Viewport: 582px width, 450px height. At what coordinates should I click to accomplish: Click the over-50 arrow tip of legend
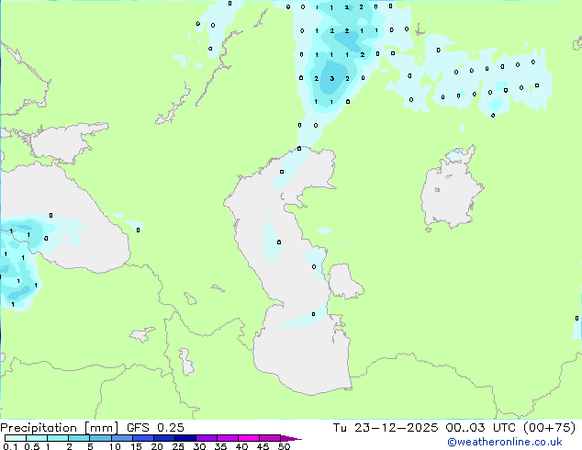(x=291, y=438)
